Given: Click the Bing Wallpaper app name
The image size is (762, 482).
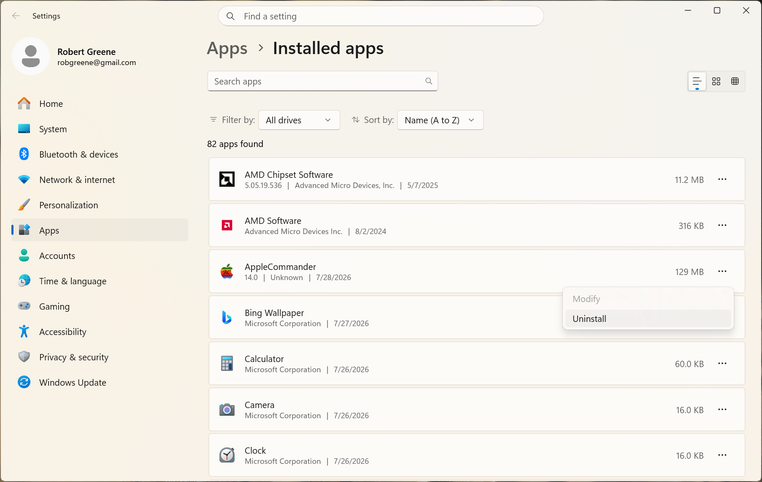Looking at the screenshot, I should [274, 313].
